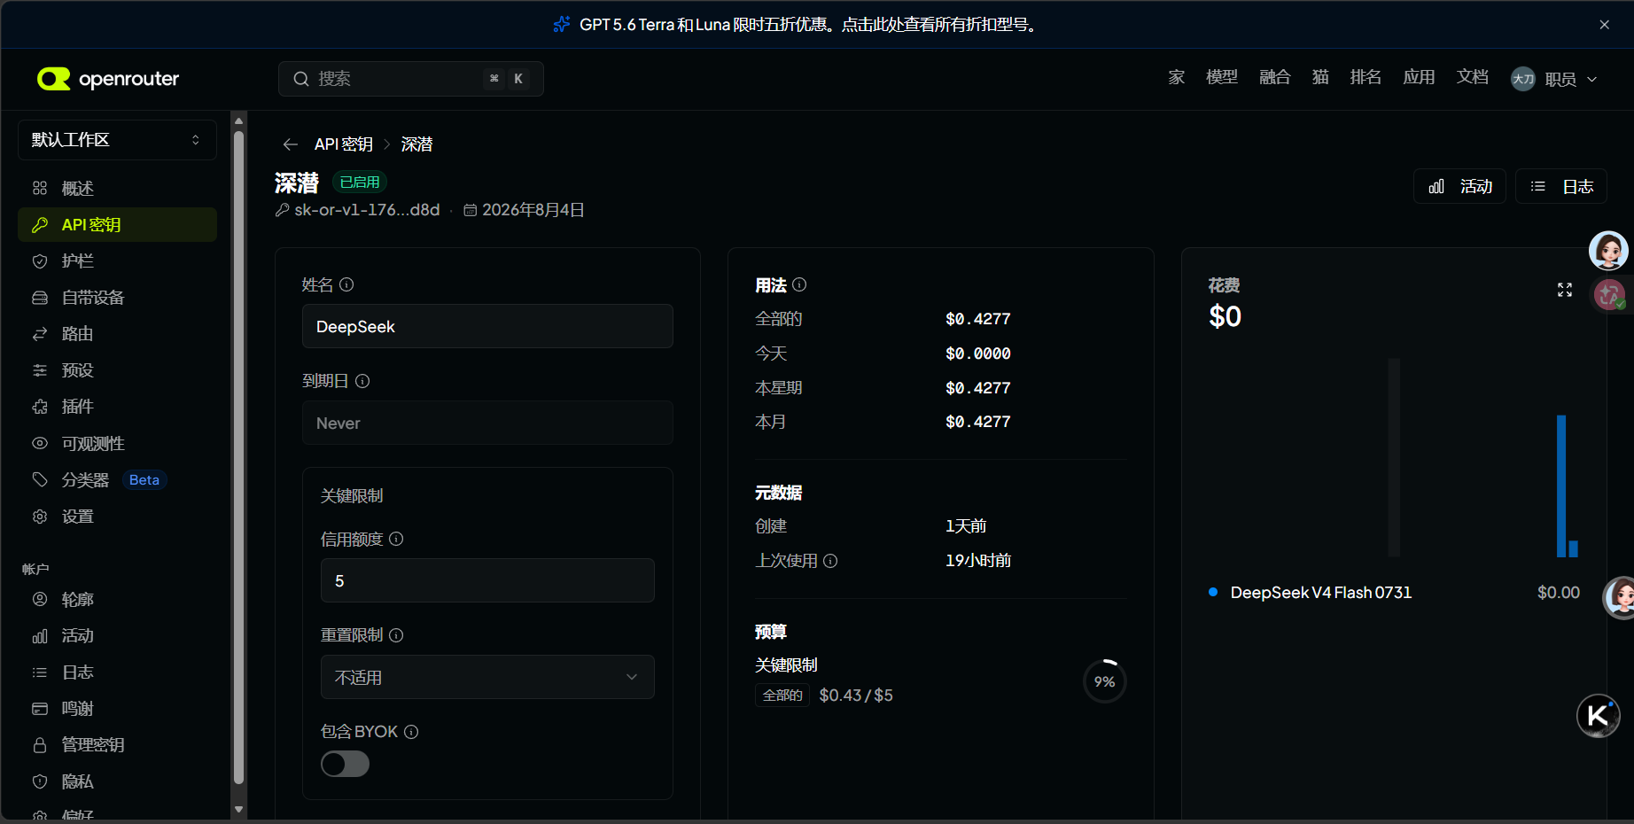Click the blue DeepSeek V4 Flash legend dot
The image size is (1634, 824).
[x=1213, y=592]
